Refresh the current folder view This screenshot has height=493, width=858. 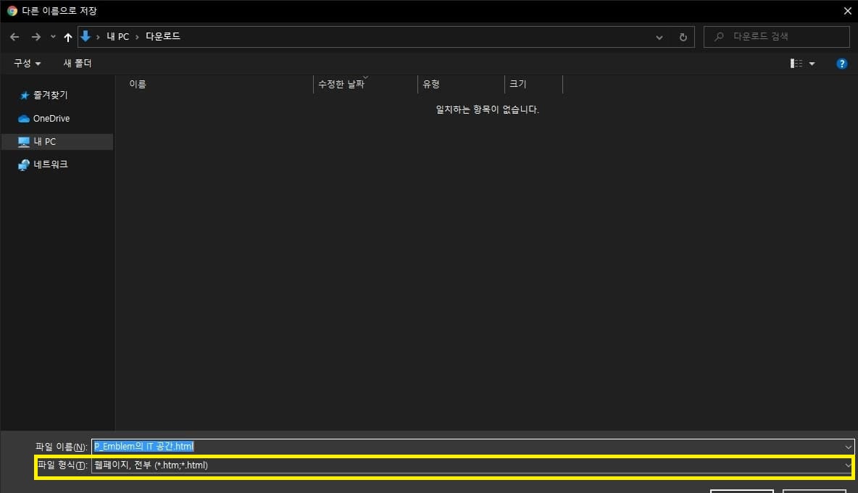(x=683, y=36)
